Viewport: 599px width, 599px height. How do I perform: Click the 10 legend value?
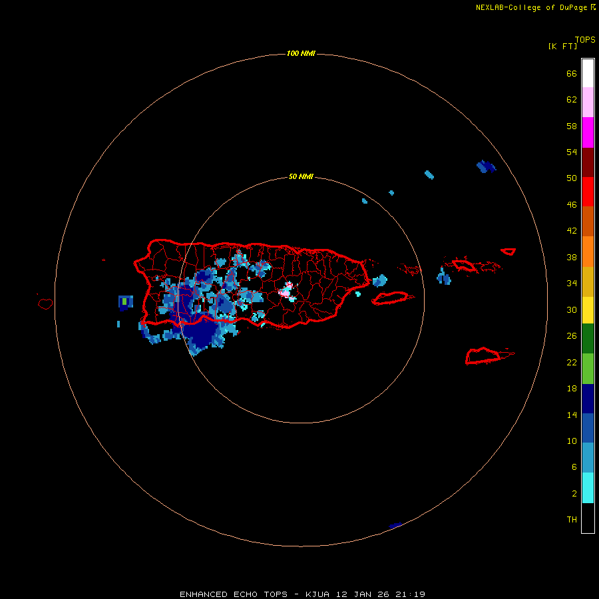pyautogui.click(x=572, y=441)
